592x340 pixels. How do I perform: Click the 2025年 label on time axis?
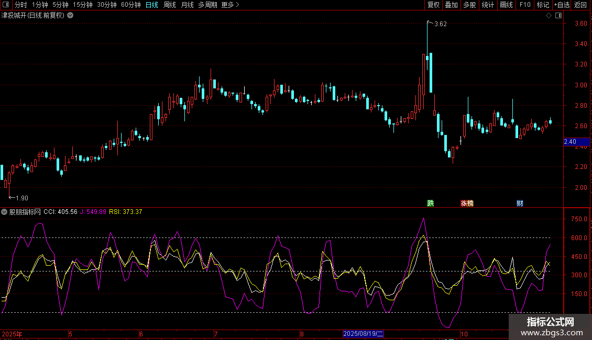pyautogui.click(x=12, y=334)
